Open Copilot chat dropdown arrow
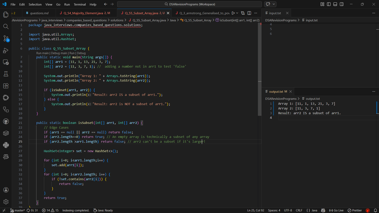Screen dimensions: 379x213 [x=274, y=4]
